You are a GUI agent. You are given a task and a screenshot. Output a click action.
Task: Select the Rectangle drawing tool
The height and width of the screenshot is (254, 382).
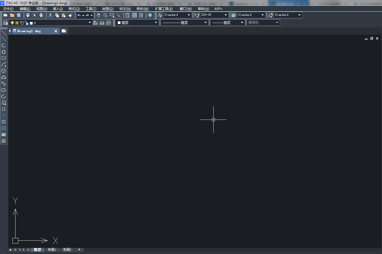[x=4, y=58]
